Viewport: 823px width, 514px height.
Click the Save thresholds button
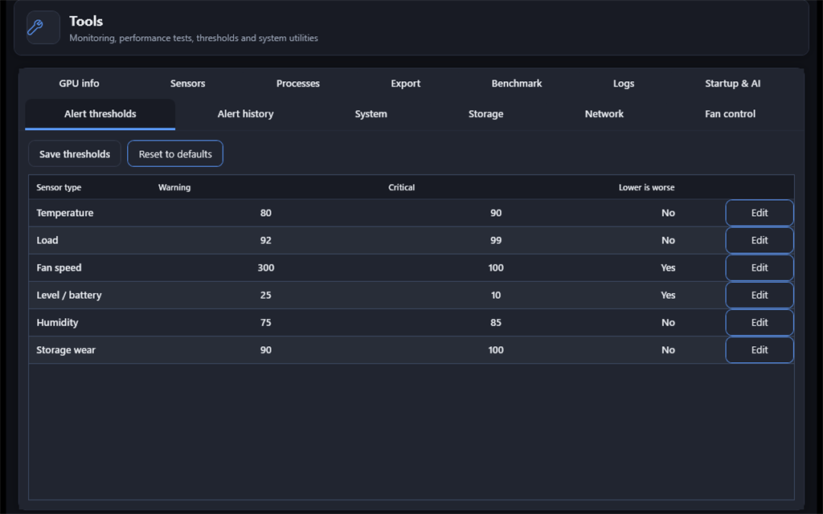pos(75,153)
